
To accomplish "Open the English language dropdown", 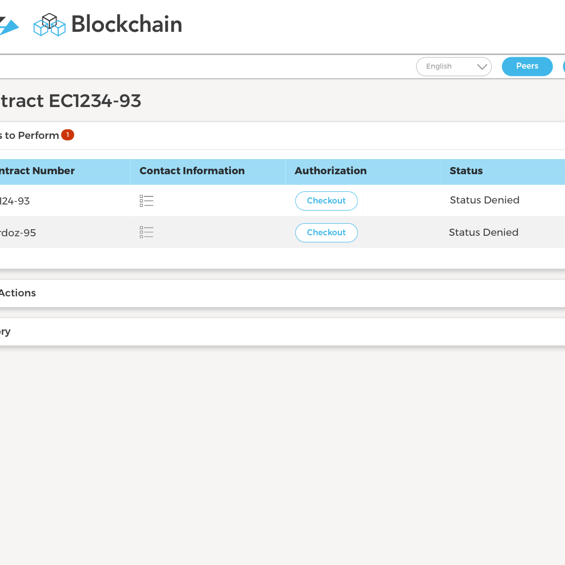I will 453,67.
